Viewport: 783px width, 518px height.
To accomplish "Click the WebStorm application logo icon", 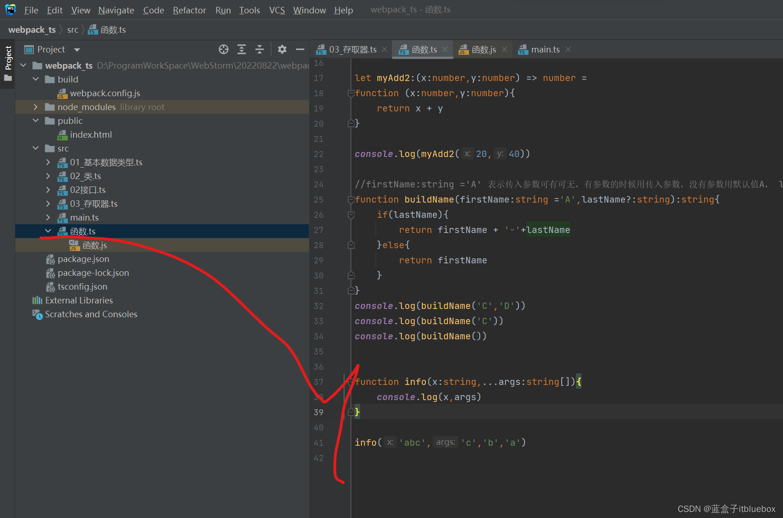I will 10,10.
